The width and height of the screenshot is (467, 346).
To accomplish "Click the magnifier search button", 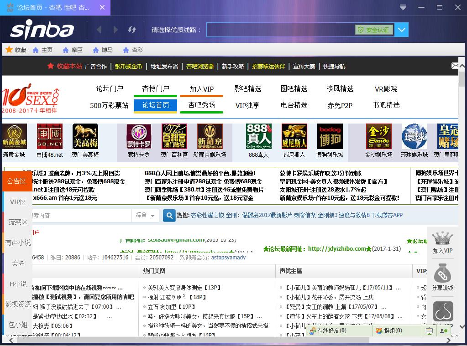I will pyautogui.click(x=169, y=215).
